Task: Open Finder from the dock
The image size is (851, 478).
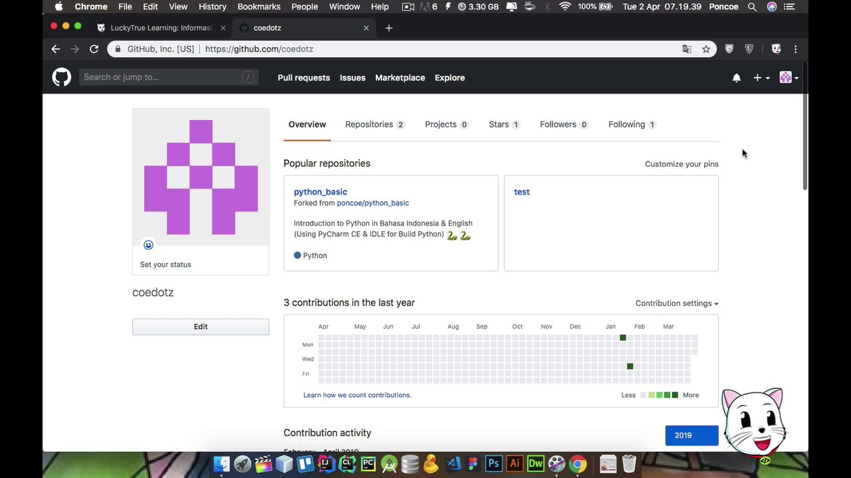Action: pyautogui.click(x=221, y=463)
